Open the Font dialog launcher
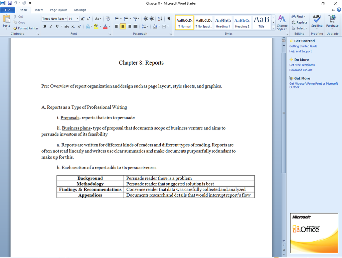The height and width of the screenshot is (258, 342). click(110, 34)
